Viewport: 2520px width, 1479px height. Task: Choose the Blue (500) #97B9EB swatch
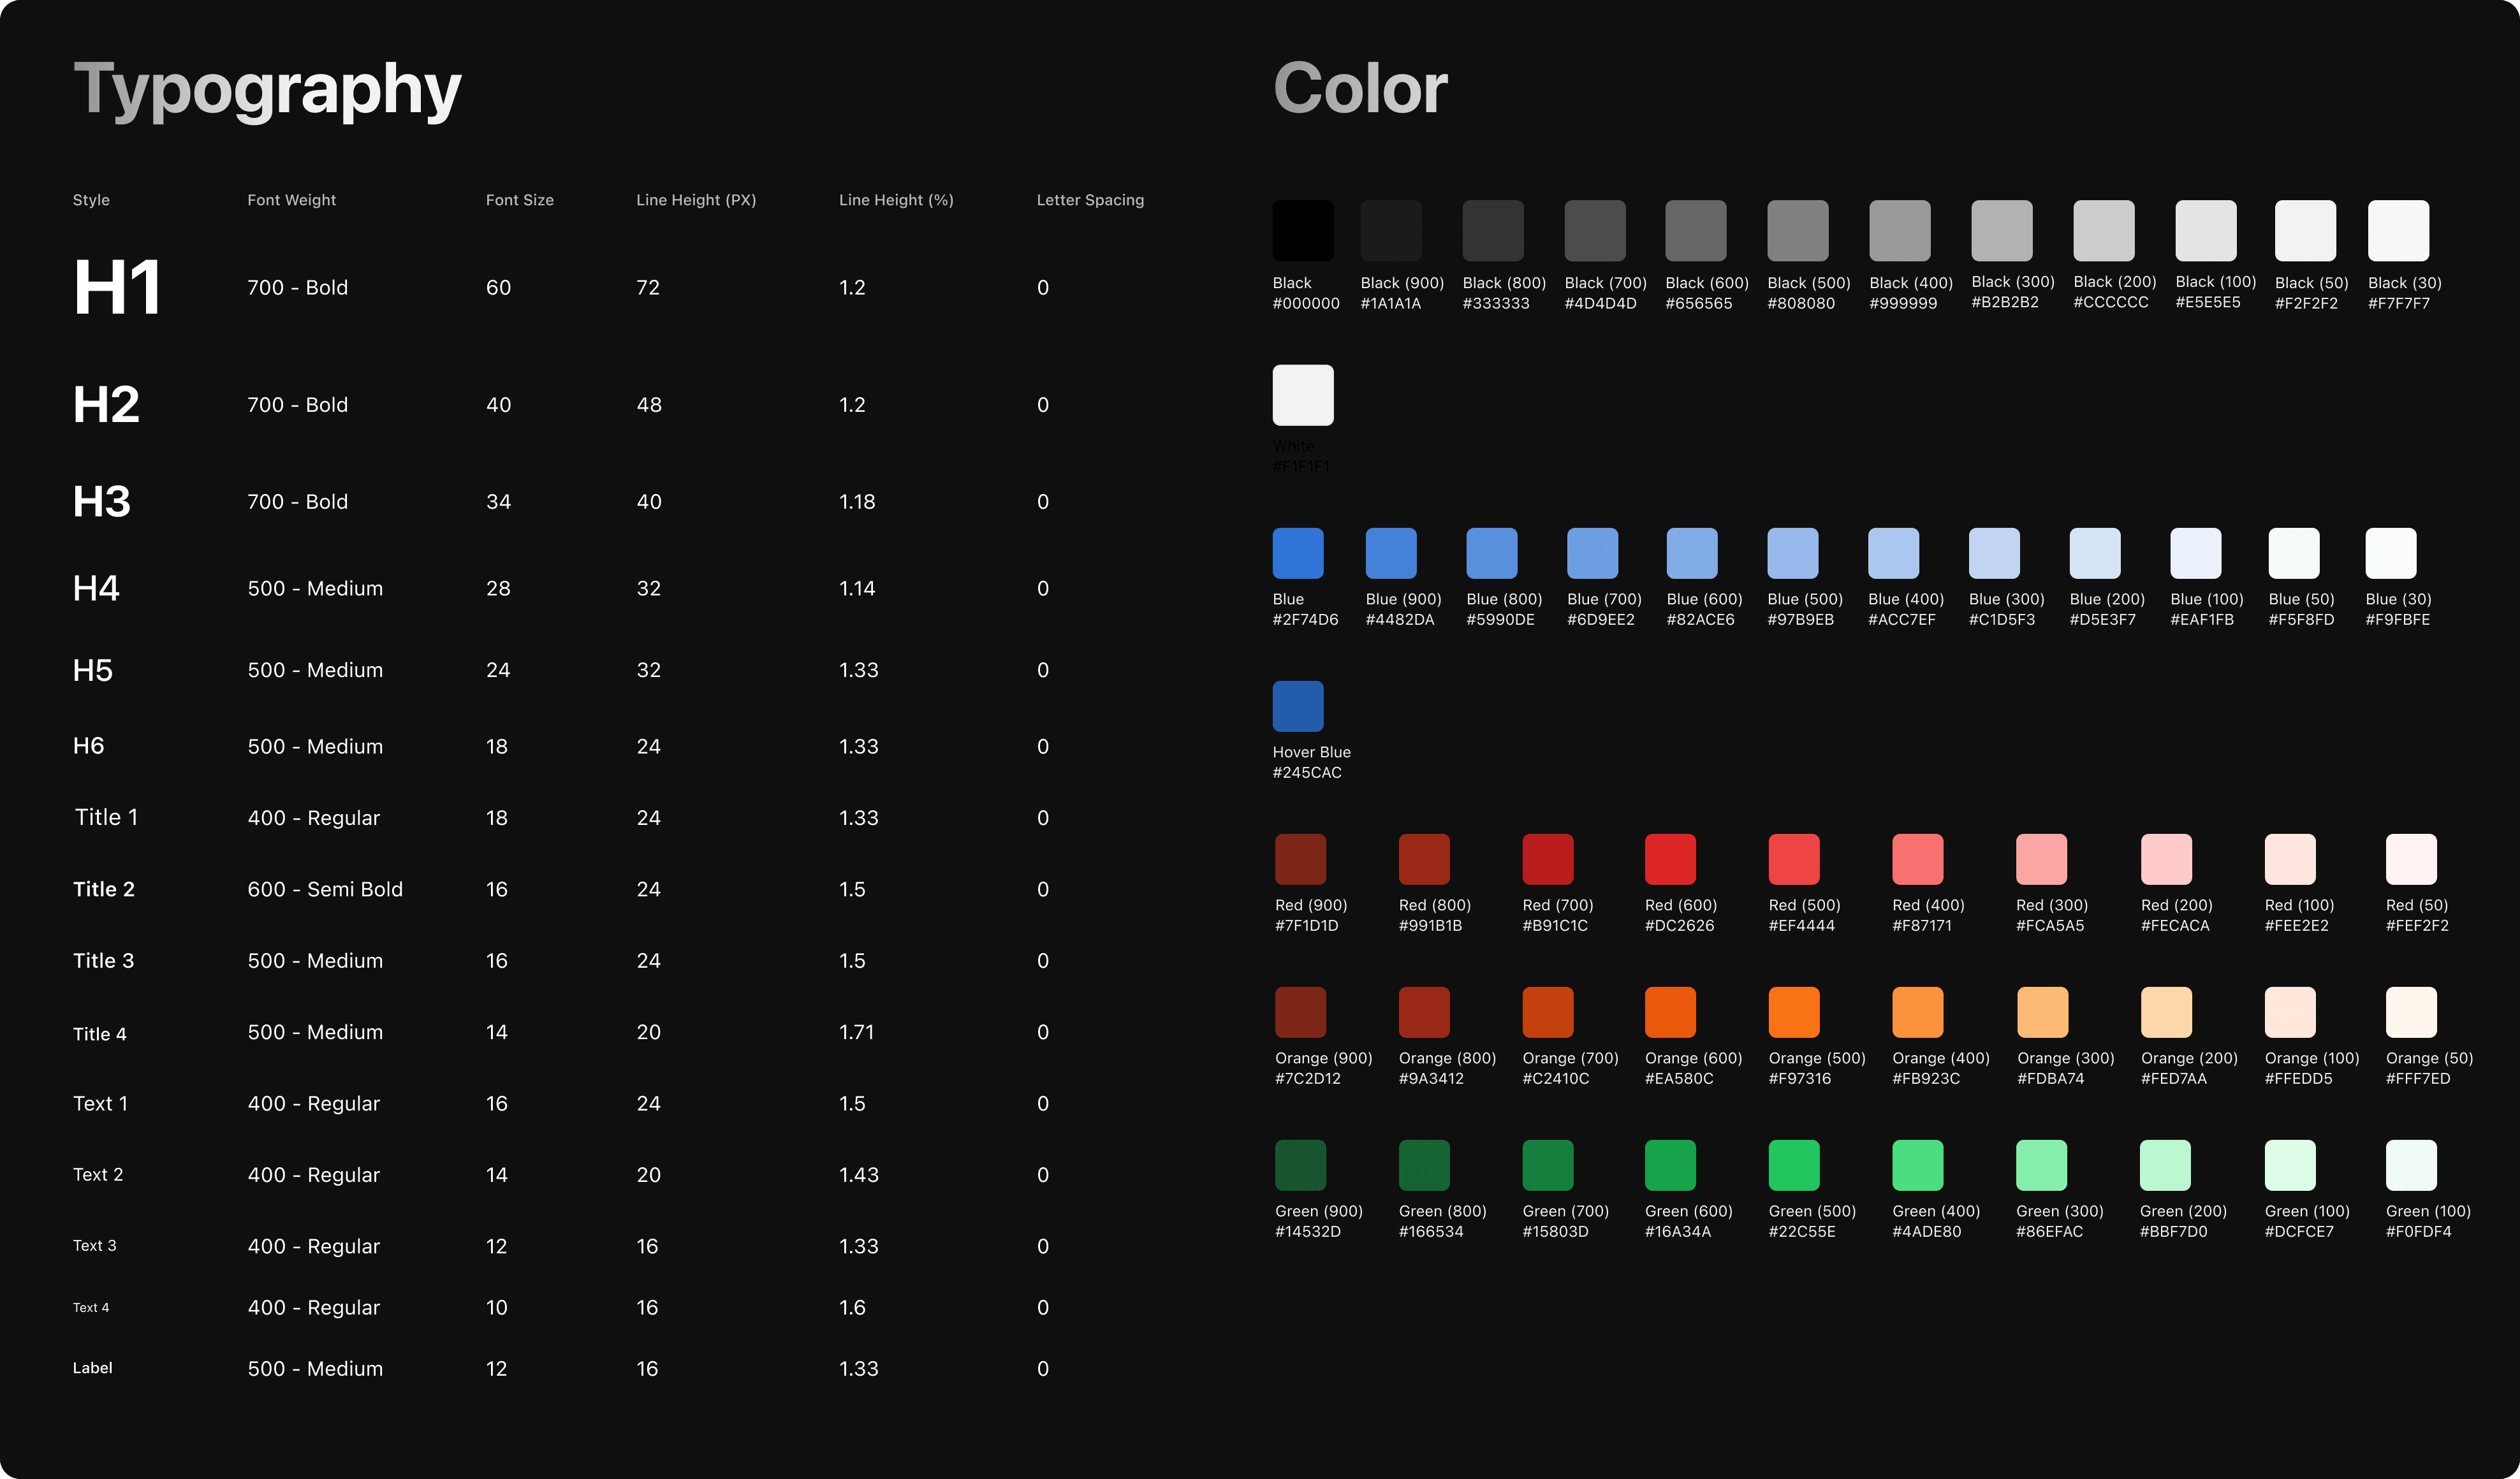(1793, 553)
